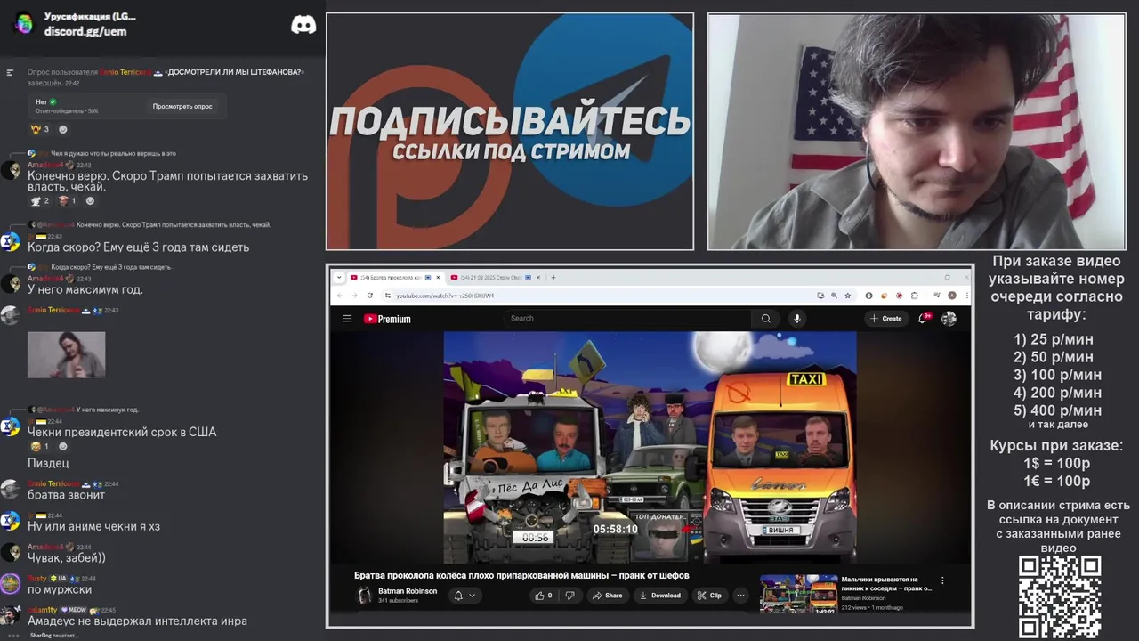This screenshot has height=641, width=1139.
Task: Share the video with Share button
Action: point(608,596)
